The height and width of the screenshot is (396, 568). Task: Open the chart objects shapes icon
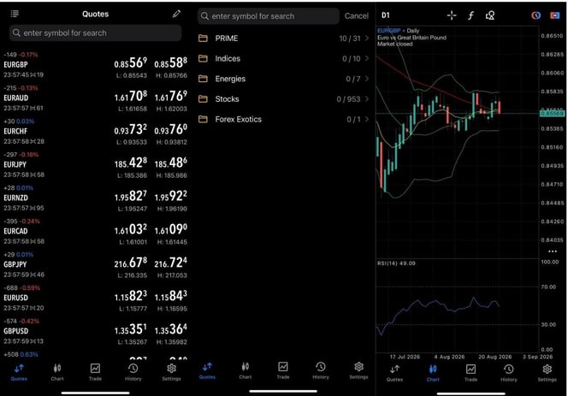coord(490,15)
